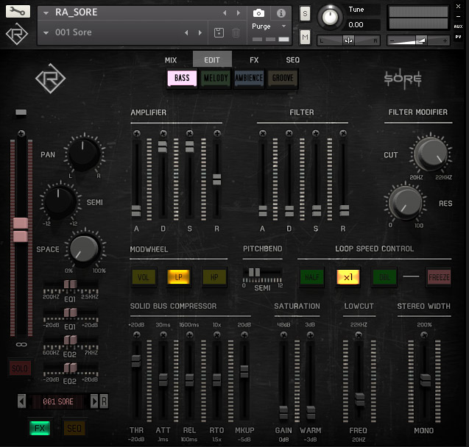Set loop speed to HALF
469x447 pixels.
[x=312, y=277]
